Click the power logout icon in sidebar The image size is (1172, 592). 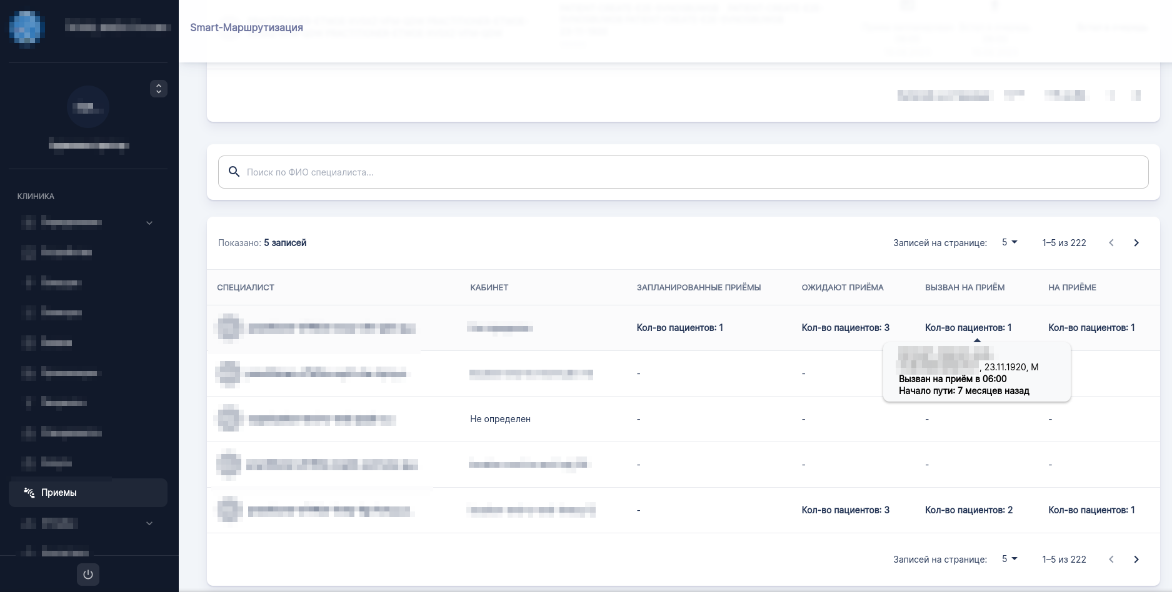point(88,575)
